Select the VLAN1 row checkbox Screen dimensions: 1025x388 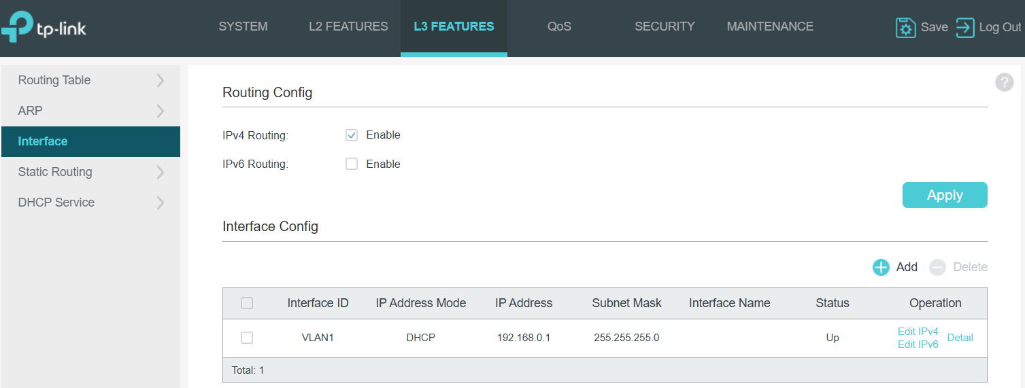click(x=247, y=338)
